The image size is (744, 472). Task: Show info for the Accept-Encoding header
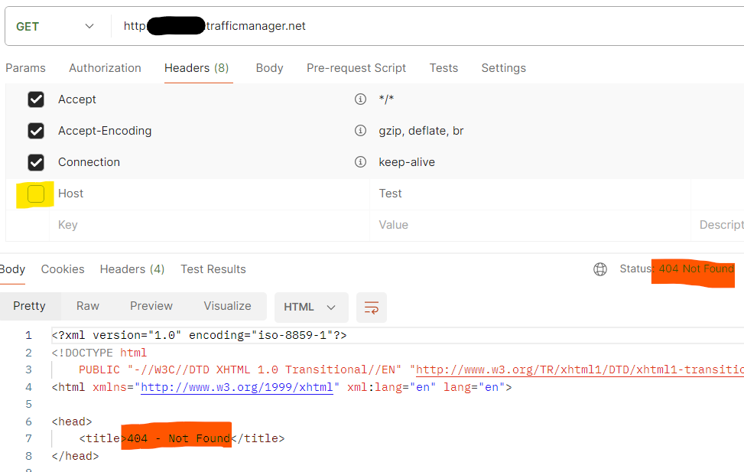coord(361,130)
